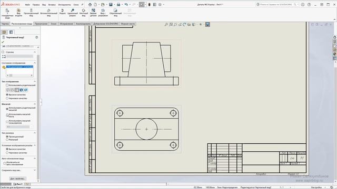Click the 3 Standard Views tool
Viewport: 337px width, 189px height.
[7, 13]
